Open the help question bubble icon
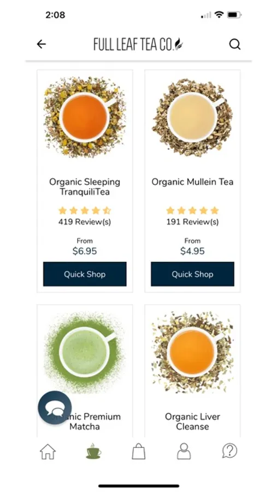Viewport: 277px width, 492px height. pyautogui.click(x=229, y=451)
